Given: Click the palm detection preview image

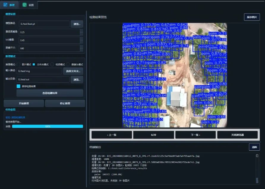Looking at the screenshot, I should (175, 75).
